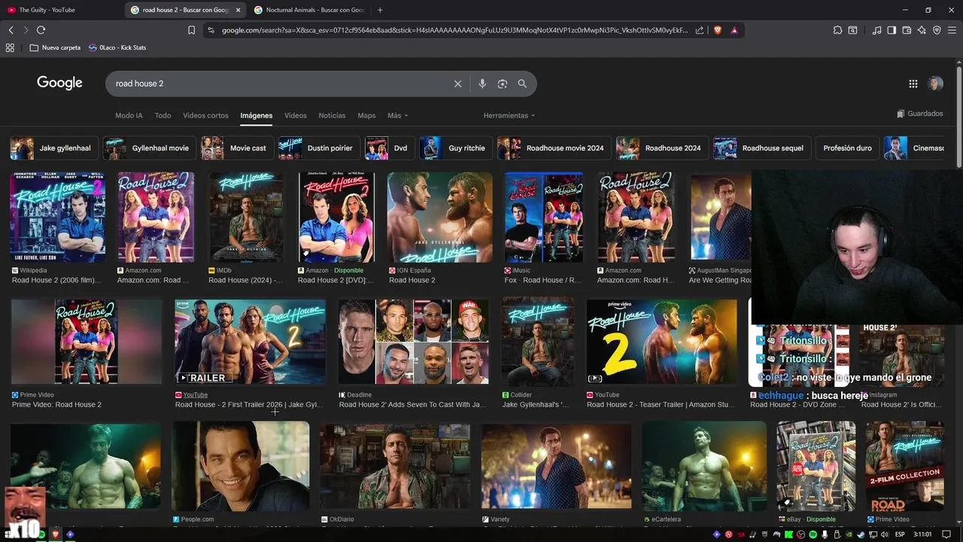Close the road house 2 browser tab
This screenshot has height=542, width=963.
[x=238, y=10]
